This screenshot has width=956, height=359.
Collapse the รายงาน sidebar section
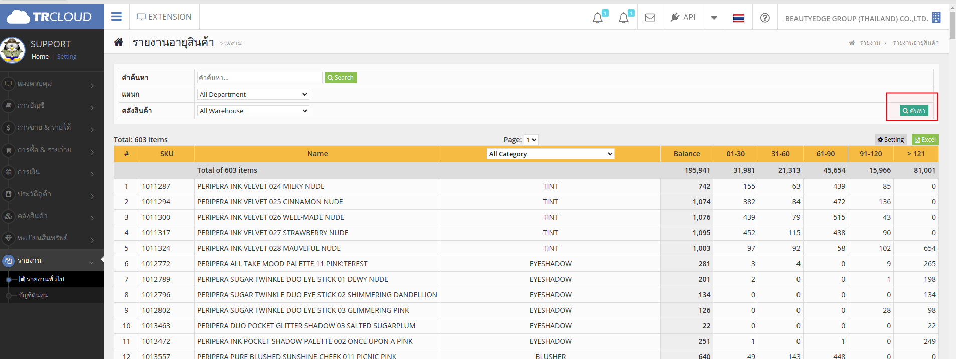click(x=52, y=260)
